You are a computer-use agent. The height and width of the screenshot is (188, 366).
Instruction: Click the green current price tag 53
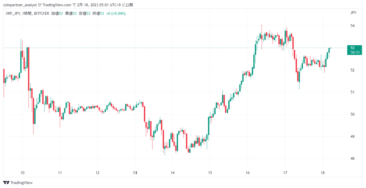click(x=354, y=50)
